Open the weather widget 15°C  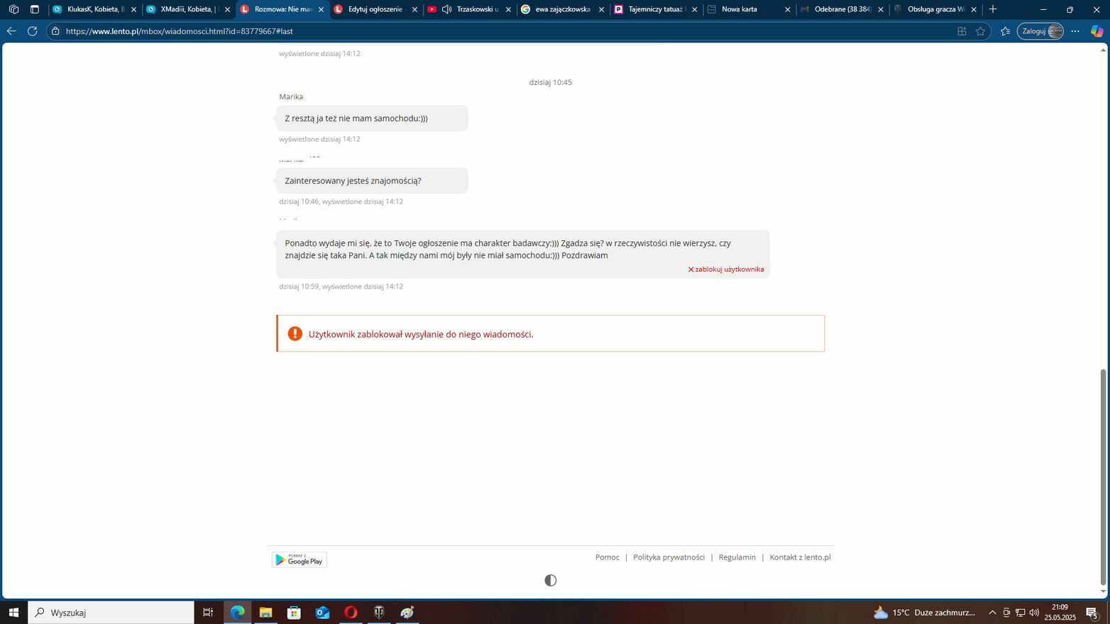pyautogui.click(x=924, y=613)
